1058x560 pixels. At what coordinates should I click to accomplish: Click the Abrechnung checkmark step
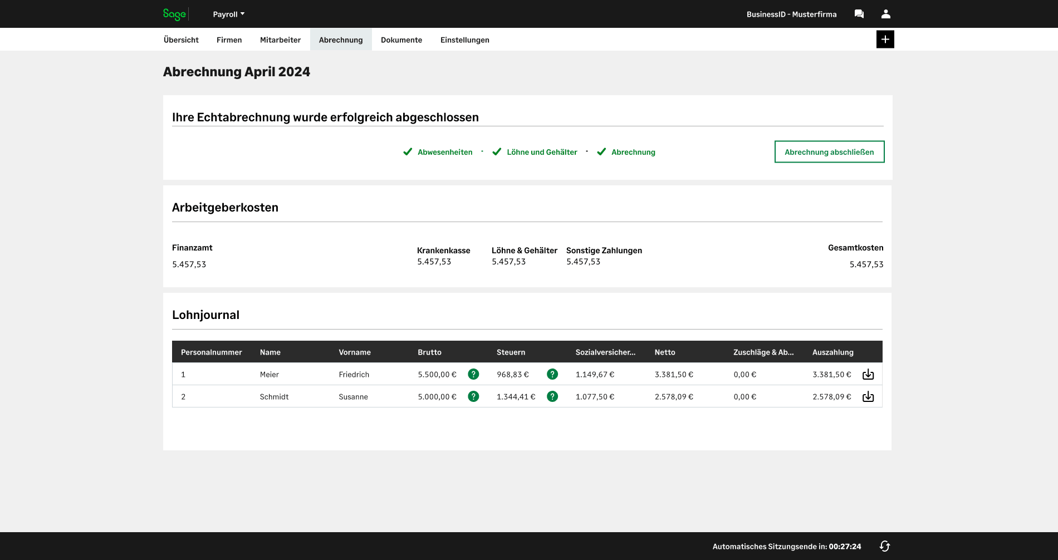coord(626,152)
